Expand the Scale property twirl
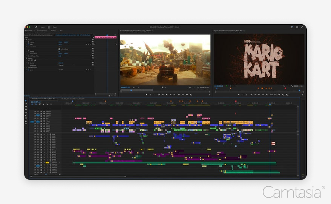The height and width of the screenshot is (204, 331). (x=27, y=44)
